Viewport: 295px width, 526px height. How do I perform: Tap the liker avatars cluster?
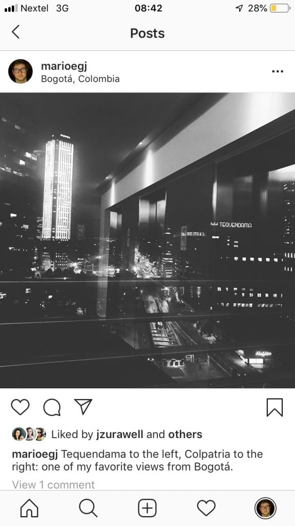pos(29,434)
